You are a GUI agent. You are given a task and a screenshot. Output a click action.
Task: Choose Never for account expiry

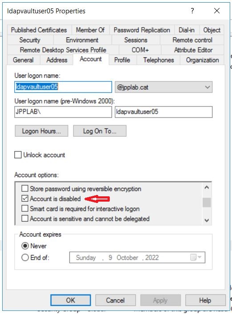pyautogui.click(x=25, y=246)
